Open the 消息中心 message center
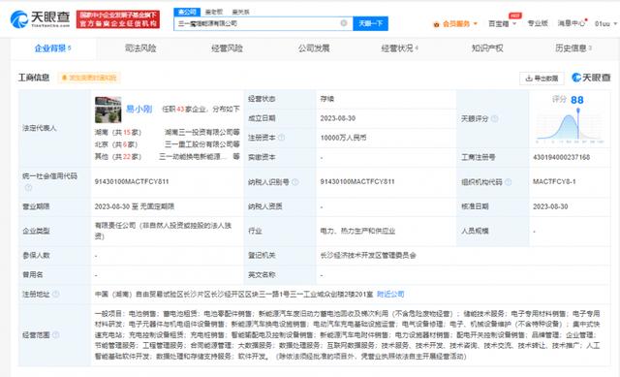This screenshot has height=377, width=620. coord(572,23)
